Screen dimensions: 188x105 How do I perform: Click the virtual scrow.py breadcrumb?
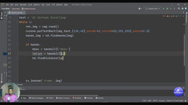click(x=28, y=9)
